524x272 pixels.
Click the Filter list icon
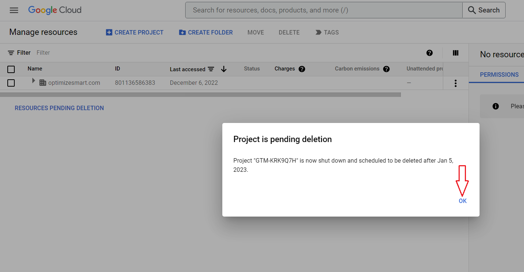pyautogui.click(x=11, y=53)
